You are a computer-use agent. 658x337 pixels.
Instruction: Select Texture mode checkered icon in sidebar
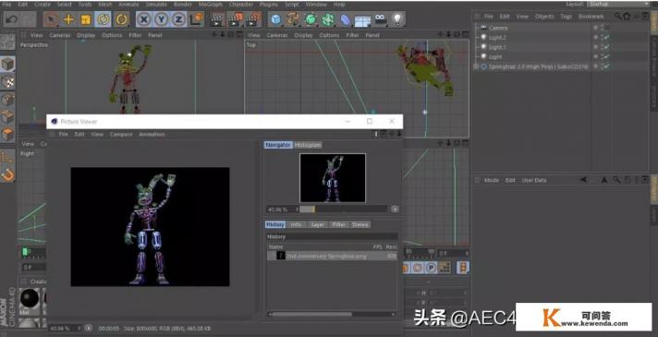8,82
